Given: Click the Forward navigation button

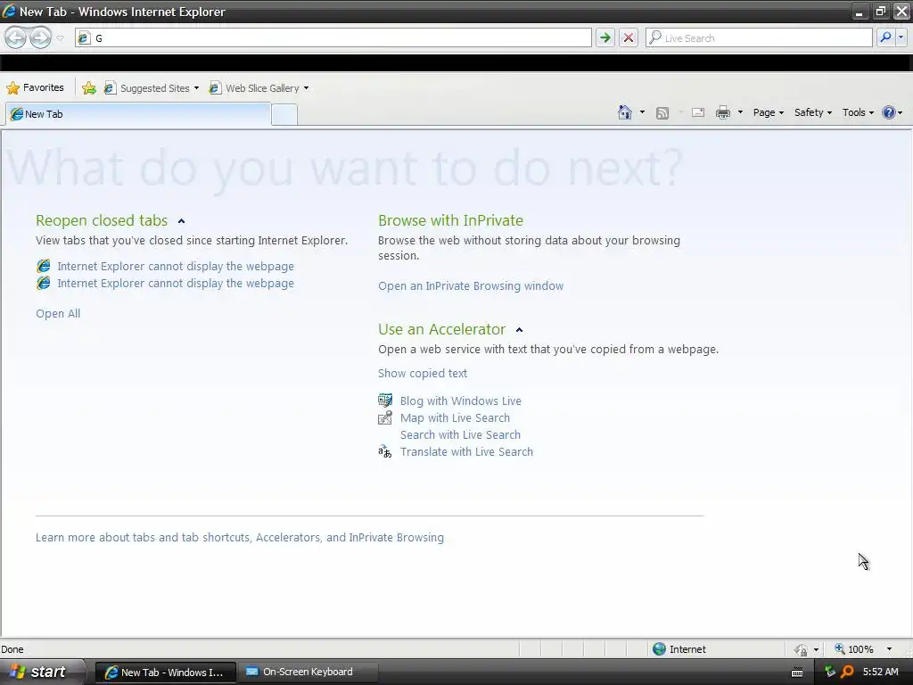Looking at the screenshot, I should (40, 37).
